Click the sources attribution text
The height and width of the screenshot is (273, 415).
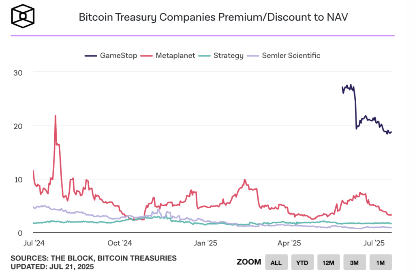[x=94, y=258]
